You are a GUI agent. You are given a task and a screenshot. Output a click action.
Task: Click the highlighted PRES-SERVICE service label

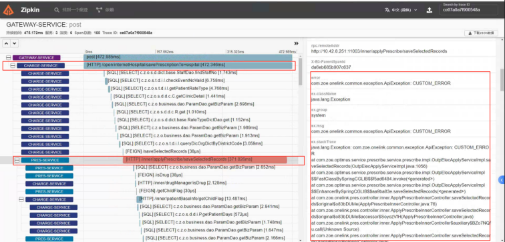(45, 160)
